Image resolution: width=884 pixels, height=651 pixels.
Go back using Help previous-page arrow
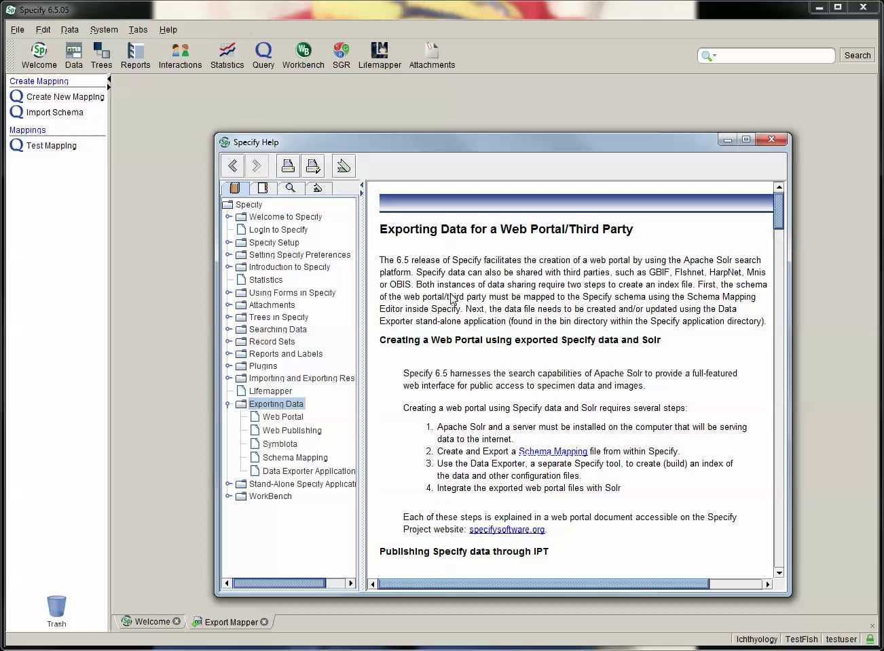pyautogui.click(x=233, y=165)
